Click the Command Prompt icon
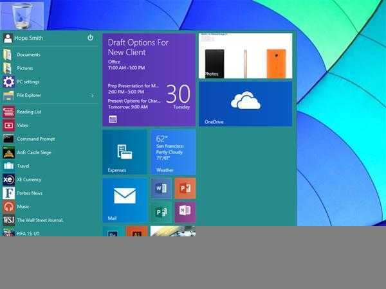This screenshot has height=289, width=386. coord(8,139)
